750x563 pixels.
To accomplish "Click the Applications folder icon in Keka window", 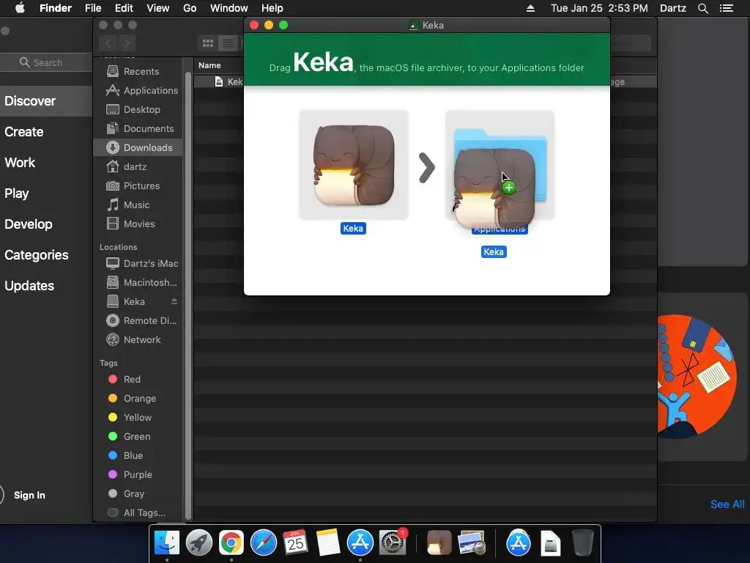I will click(500, 165).
